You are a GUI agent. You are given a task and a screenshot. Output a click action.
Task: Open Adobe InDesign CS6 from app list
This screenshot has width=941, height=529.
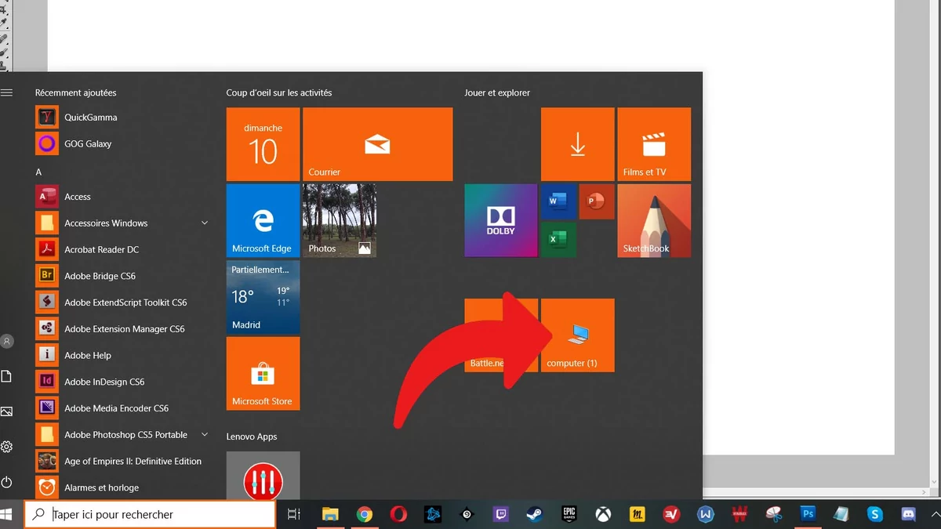tap(104, 382)
